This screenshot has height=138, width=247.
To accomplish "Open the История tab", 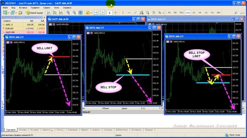I will (34, 130).
